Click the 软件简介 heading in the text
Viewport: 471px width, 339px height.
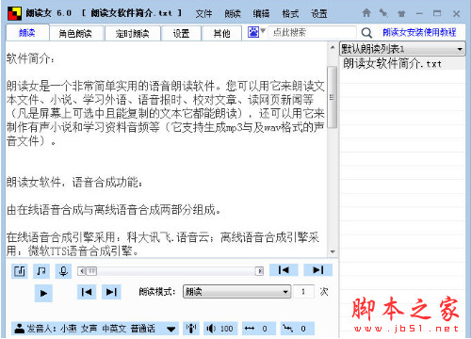[30, 58]
